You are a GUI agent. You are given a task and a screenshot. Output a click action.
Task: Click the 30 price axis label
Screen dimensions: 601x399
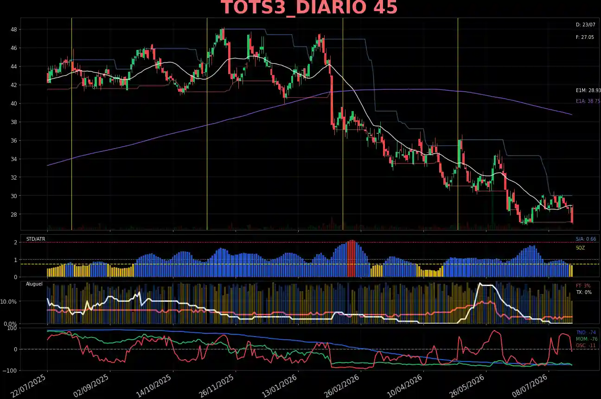pyautogui.click(x=14, y=196)
